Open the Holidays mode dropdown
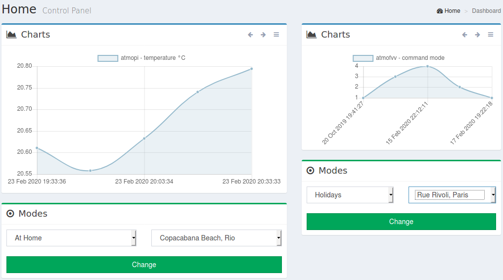503x280 pixels. tap(350, 195)
